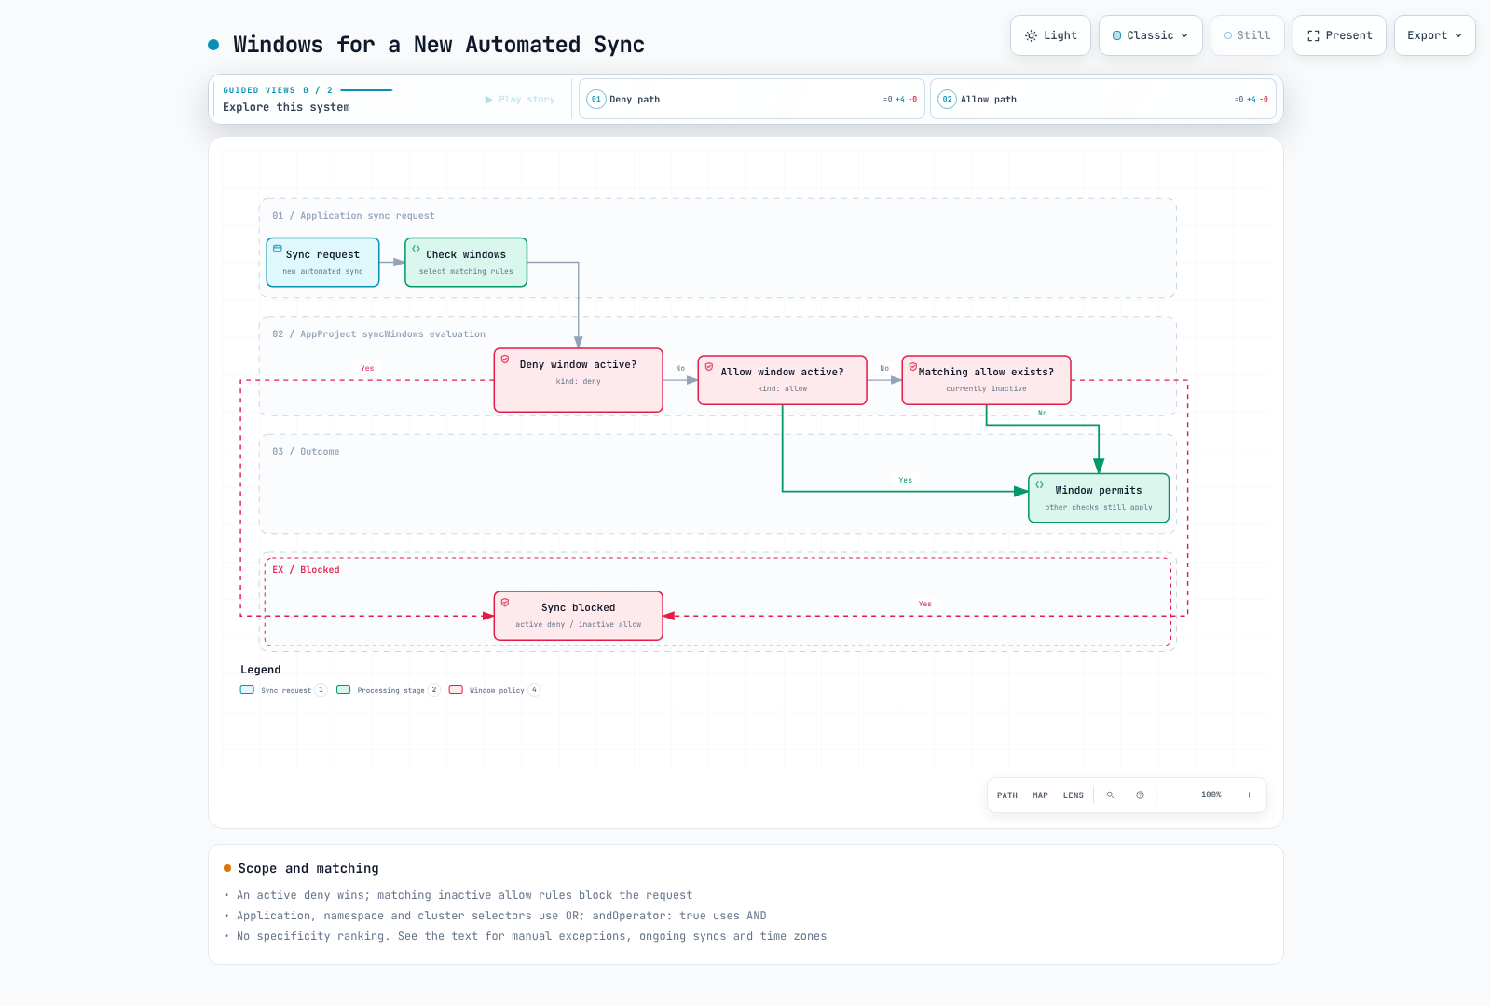Click the Window policy red legend swatch
This screenshot has height=1006, width=1491.
456,690
